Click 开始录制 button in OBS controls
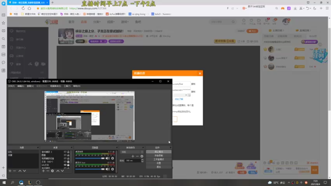 tap(158, 156)
